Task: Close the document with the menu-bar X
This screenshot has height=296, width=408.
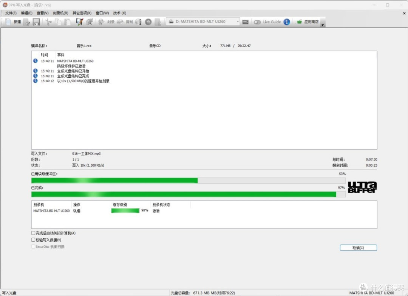Action: (x=404, y=13)
